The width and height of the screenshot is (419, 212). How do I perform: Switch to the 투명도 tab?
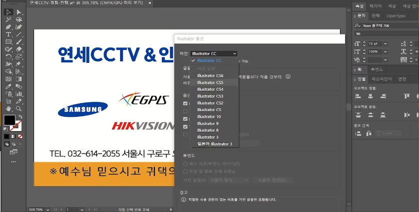pyautogui.click(x=377, y=70)
